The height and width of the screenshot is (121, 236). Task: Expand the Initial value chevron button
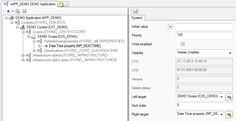(x=170, y=27)
